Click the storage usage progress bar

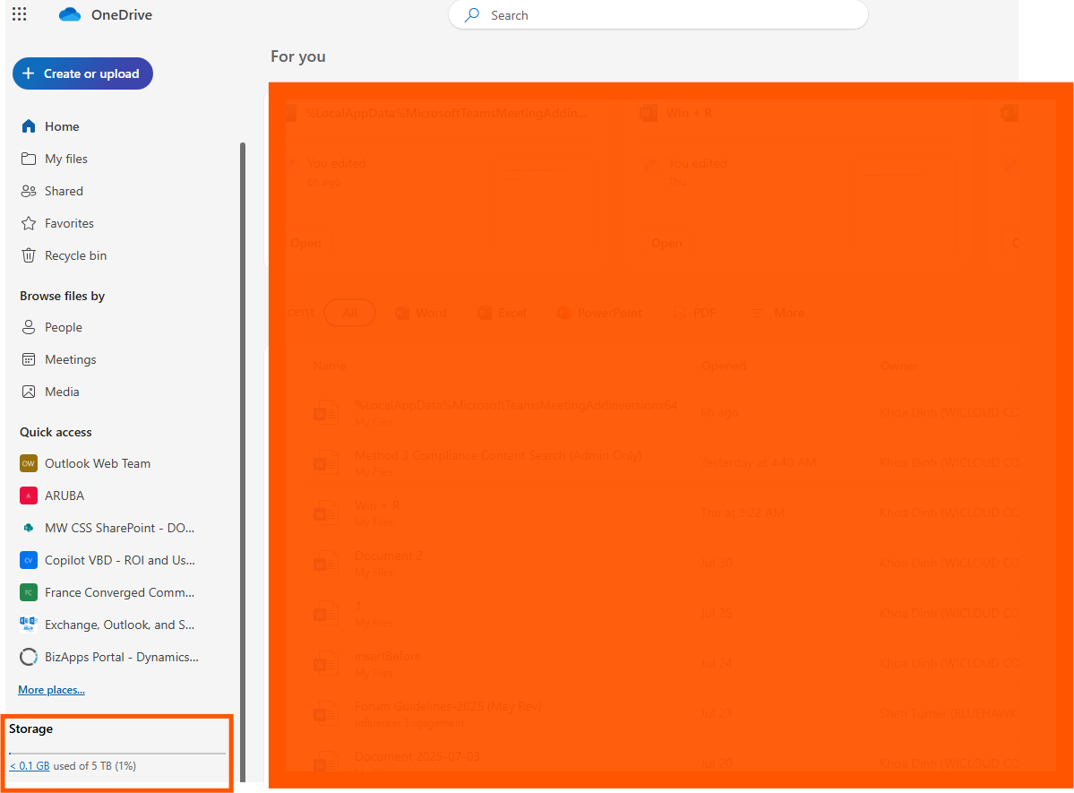coord(117,754)
